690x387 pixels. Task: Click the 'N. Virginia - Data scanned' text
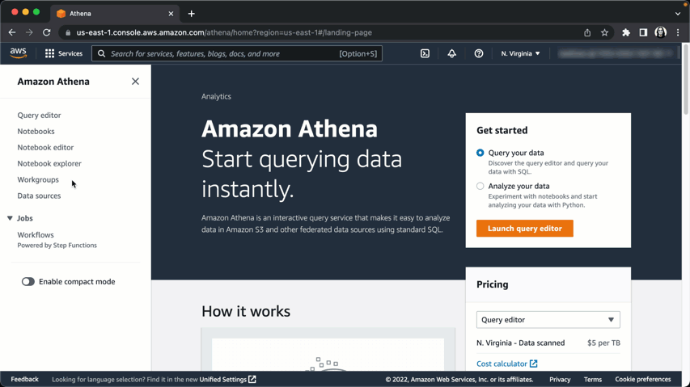pyautogui.click(x=521, y=343)
